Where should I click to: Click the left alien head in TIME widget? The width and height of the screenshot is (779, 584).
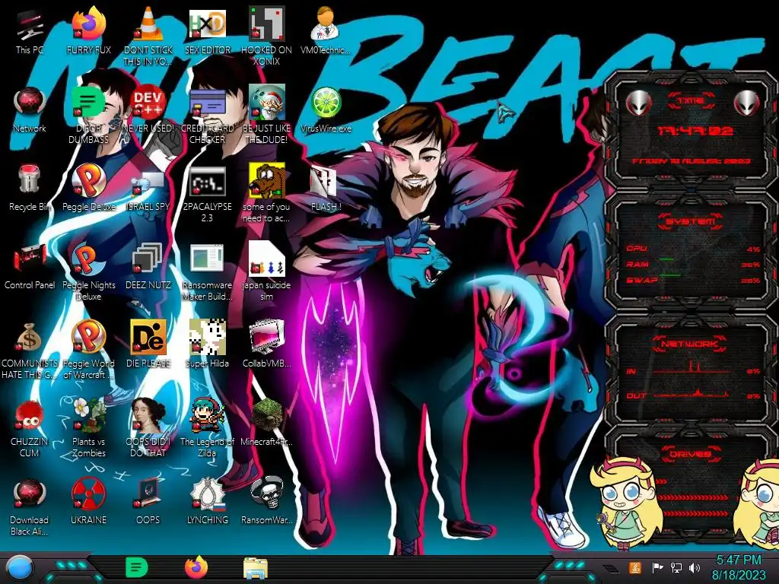pyautogui.click(x=638, y=103)
